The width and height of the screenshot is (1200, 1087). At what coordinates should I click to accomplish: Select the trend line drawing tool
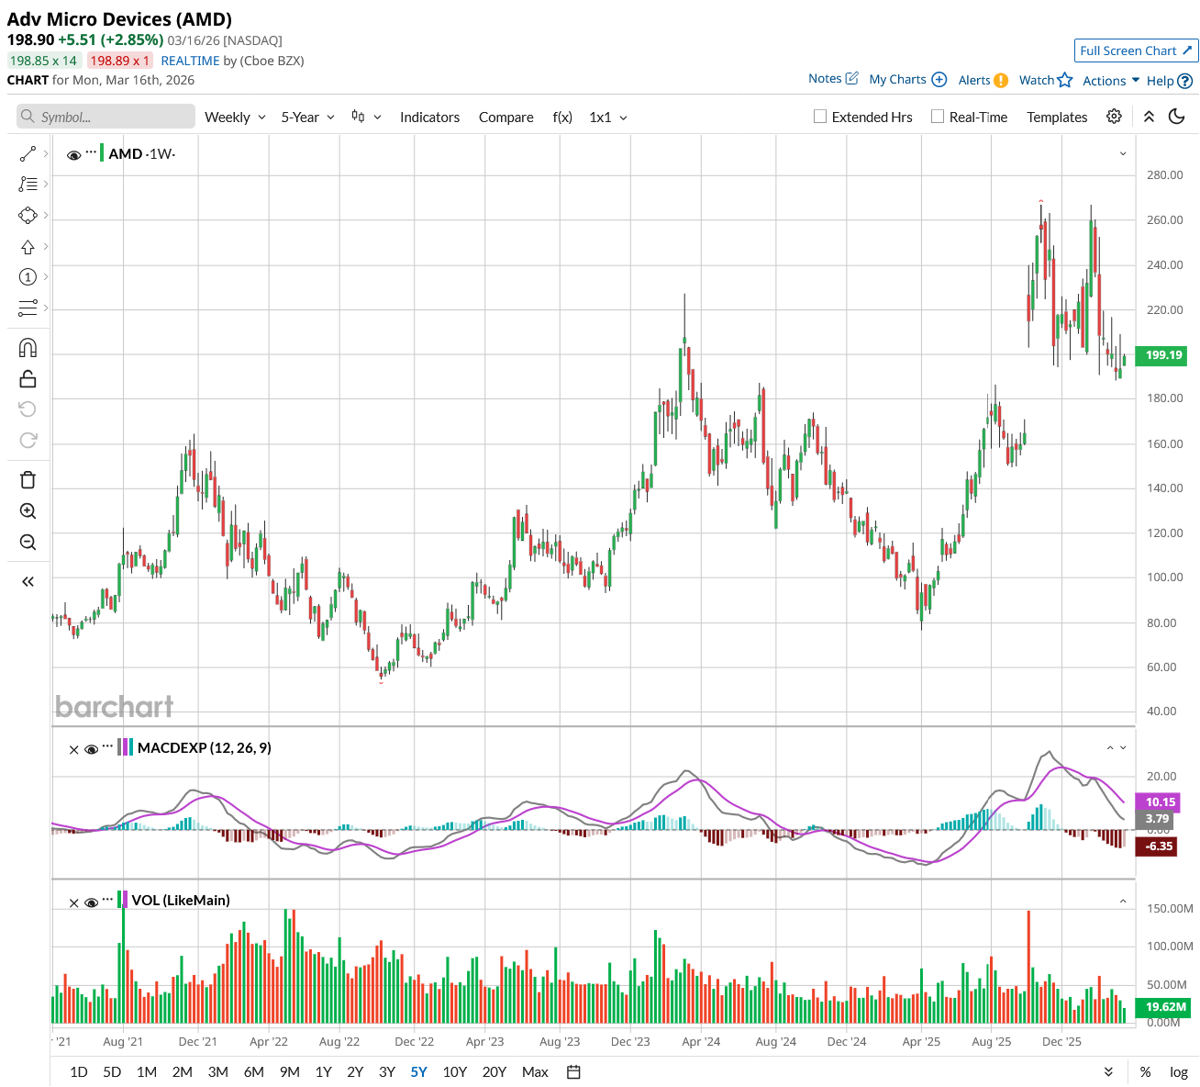28,153
